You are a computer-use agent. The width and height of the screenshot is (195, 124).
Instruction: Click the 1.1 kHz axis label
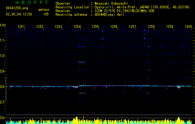point(2,40)
